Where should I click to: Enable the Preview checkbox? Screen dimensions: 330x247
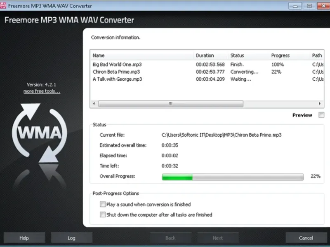click(321, 115)
